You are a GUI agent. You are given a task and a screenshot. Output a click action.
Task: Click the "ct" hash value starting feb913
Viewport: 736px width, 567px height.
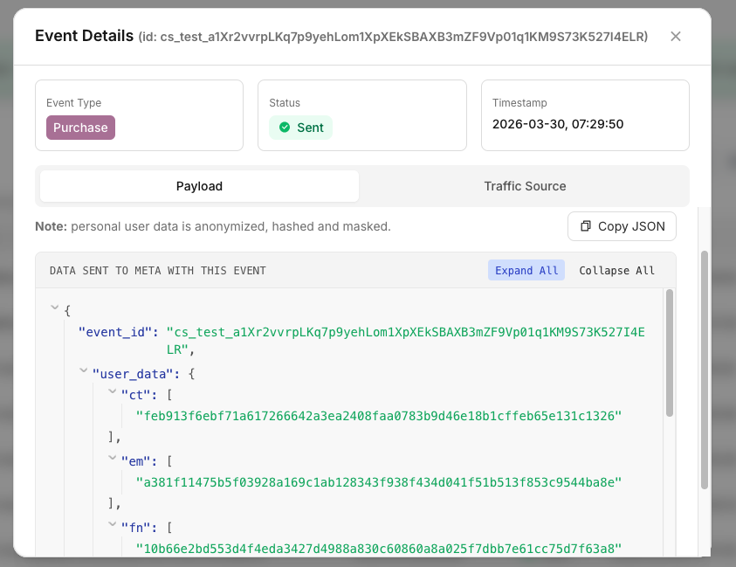[x=378, y=415]
